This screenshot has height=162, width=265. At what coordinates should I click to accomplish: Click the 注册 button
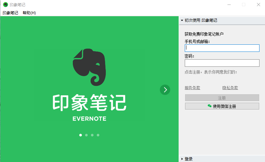[x=222, y=98]
